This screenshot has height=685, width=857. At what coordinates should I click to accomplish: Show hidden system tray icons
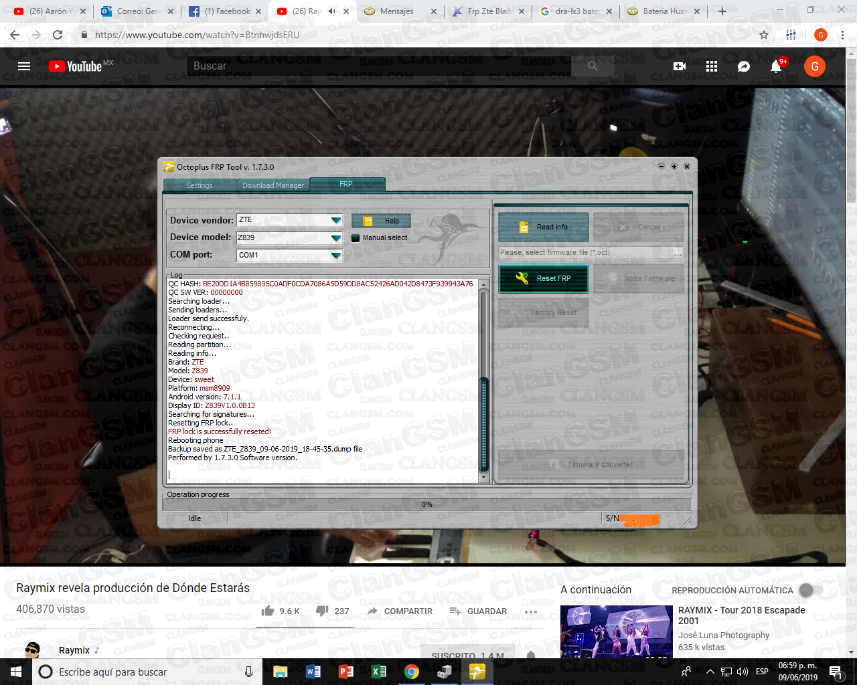[710, 672]
